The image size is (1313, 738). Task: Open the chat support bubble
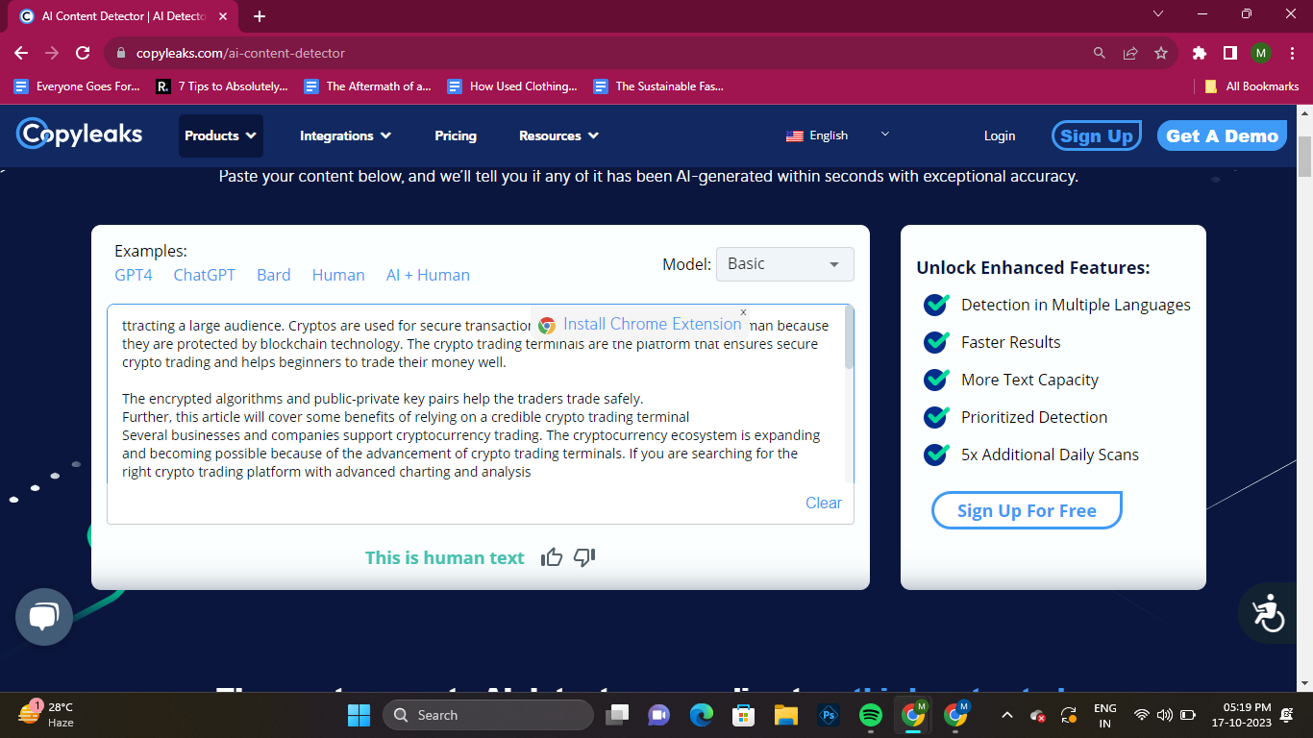(44, 617)
